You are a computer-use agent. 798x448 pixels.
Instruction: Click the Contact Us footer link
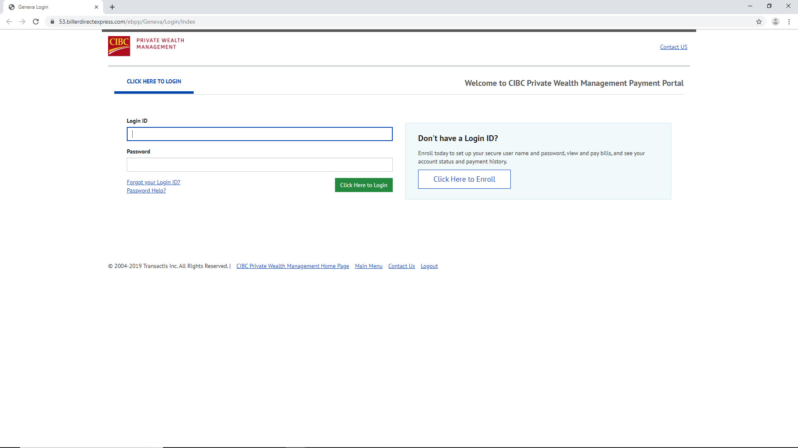[402, 266]
